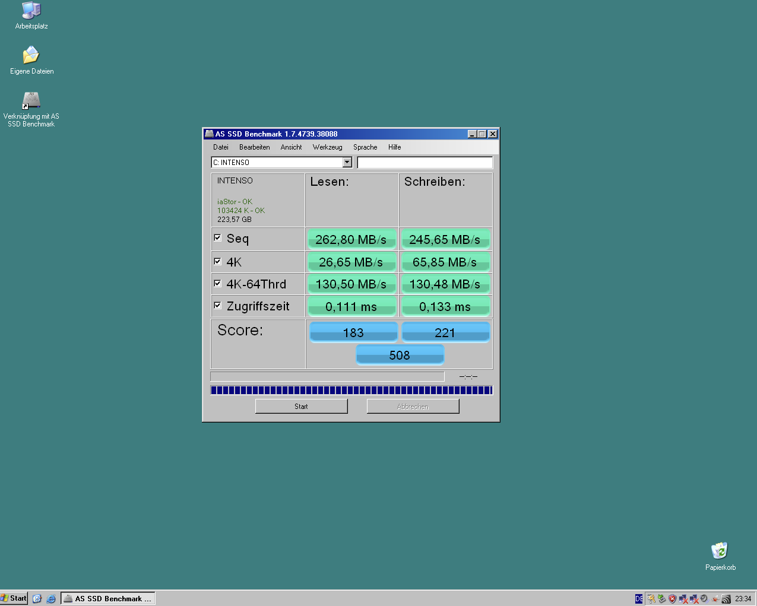Open the Windows Start menu
The height and width of the screenshot is (606, 757).
click(x=14, y=598)
